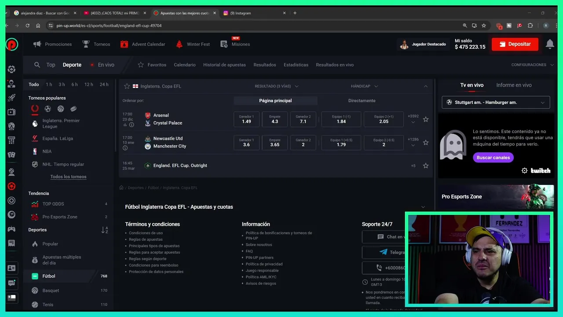The height and width of the screenshot is (317, 563).
Task: Click the Buscar canales button
Action: point(493,158)
